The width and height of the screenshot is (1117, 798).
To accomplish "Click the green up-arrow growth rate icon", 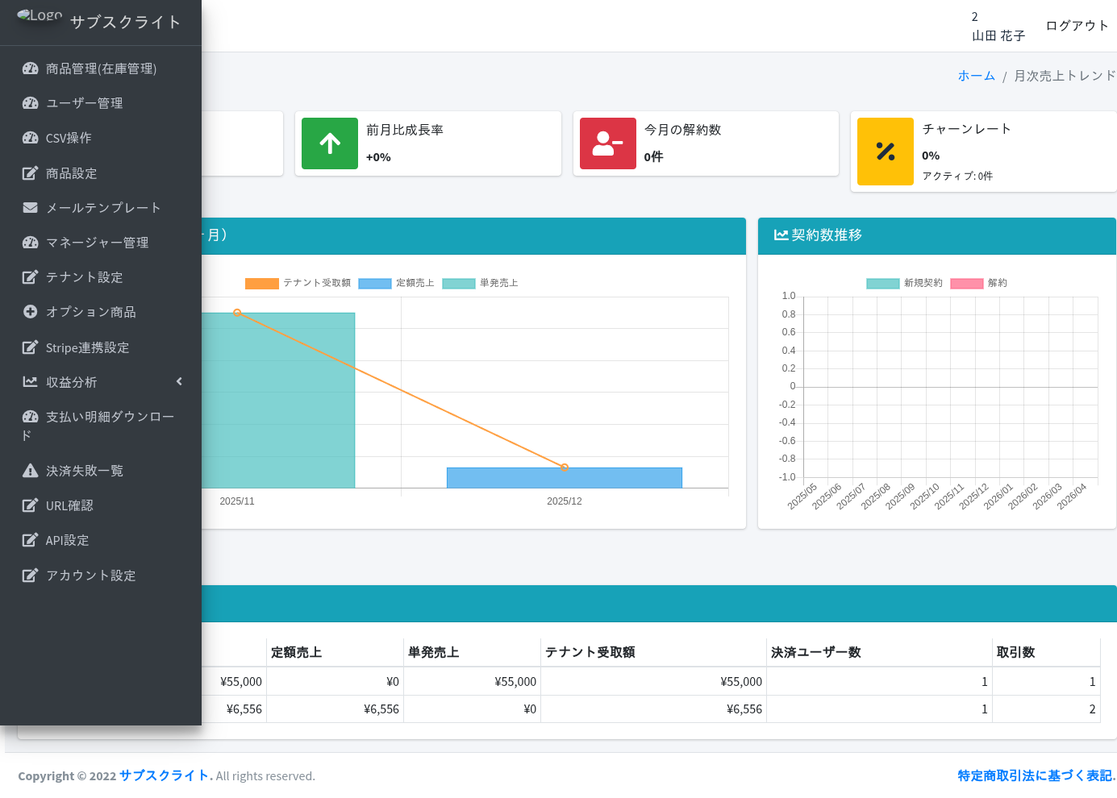I will point(329,143).
